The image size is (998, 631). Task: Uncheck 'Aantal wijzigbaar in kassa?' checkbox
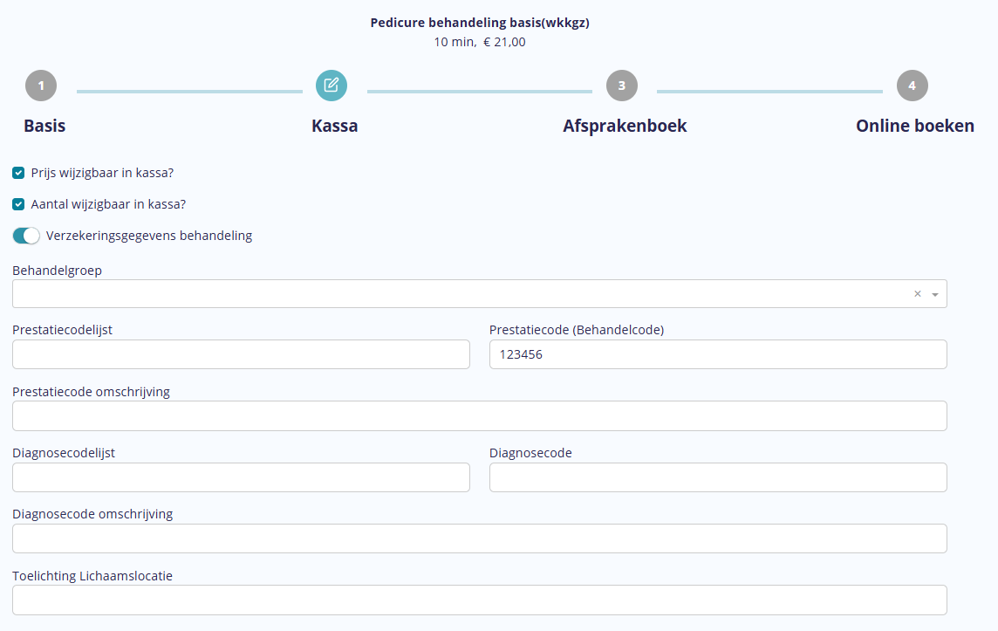click(x=18, y=204)
